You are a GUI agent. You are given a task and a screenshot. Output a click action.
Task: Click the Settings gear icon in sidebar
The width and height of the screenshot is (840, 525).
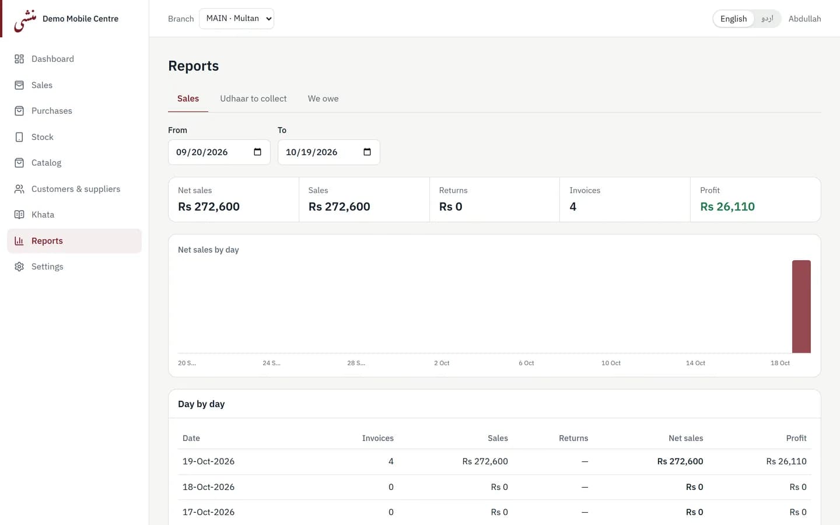tap(19, 267)
